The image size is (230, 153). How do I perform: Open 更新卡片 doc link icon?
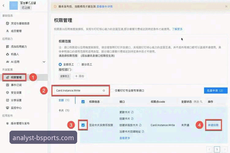tap(132, 112)
